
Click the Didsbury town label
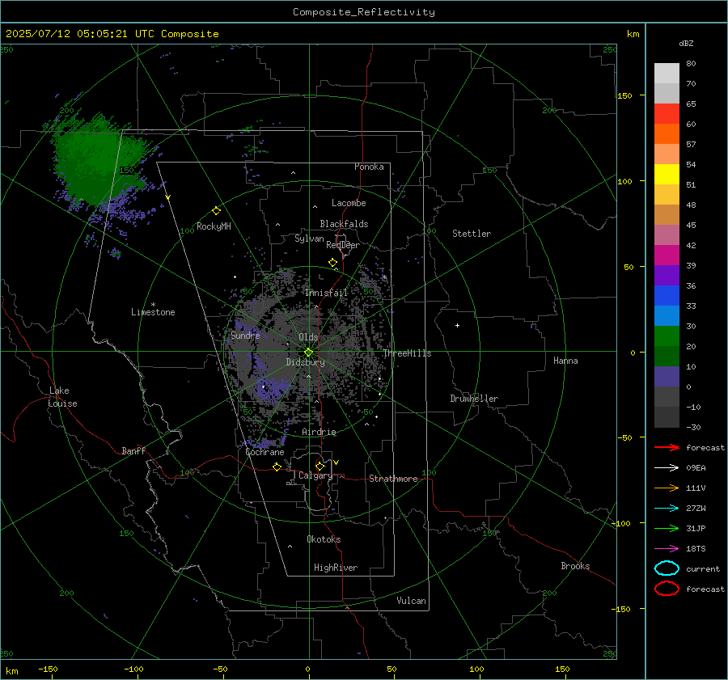tap(306, 362)
